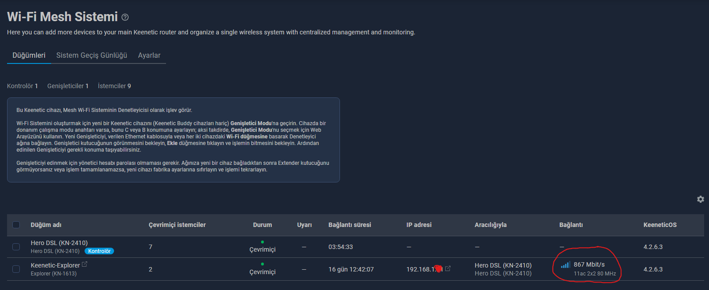
Task: Sort by KeeneticOS column header
Action: (x=660, y=225)
